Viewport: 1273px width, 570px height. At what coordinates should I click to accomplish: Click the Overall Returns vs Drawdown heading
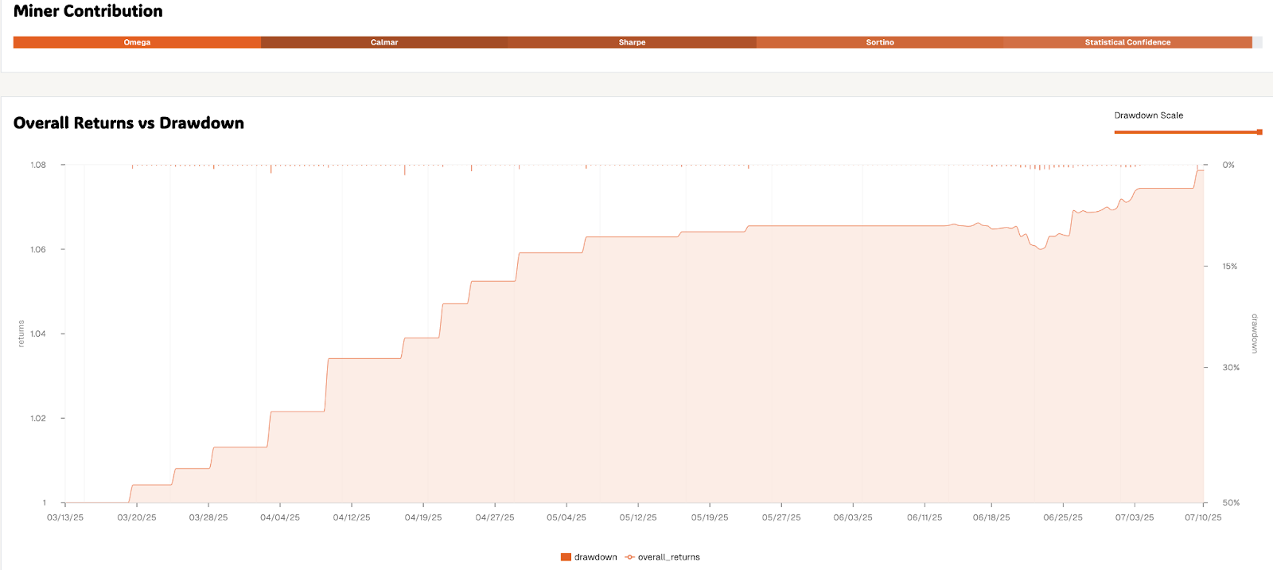click(x=129, y=123)
